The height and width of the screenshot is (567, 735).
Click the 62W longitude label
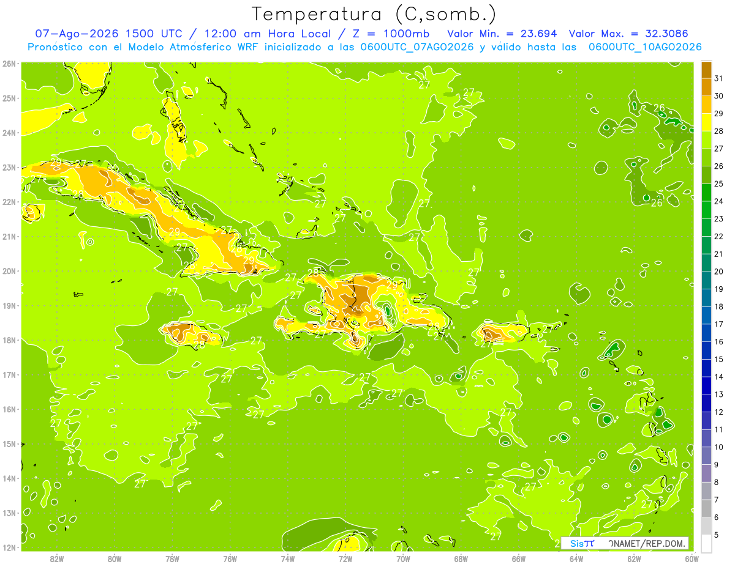click(634, 558)
